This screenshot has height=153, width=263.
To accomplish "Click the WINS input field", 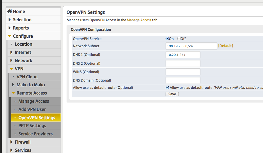I will (183, 72).
